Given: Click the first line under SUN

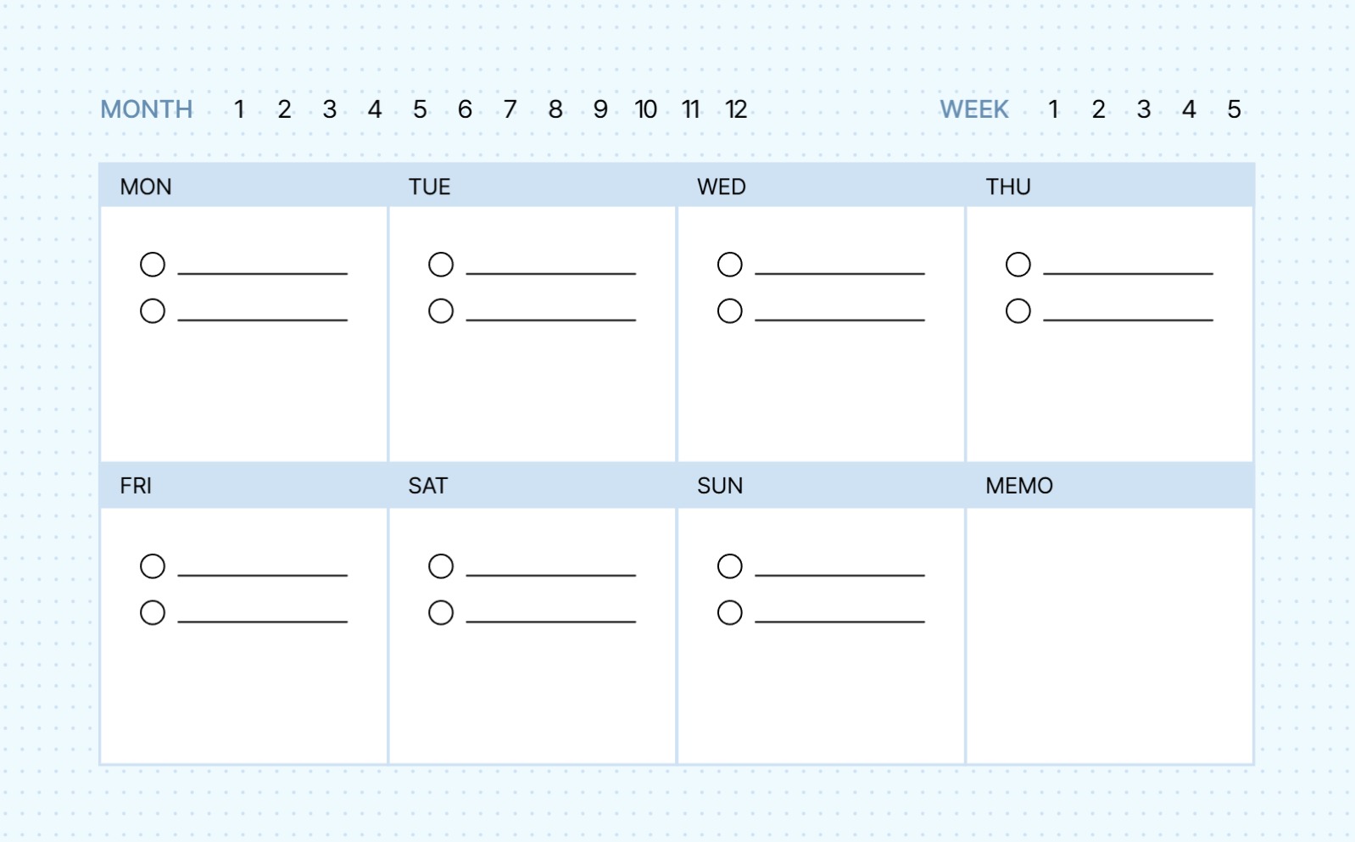Looking at the screenshot, I should click(839, 571).
